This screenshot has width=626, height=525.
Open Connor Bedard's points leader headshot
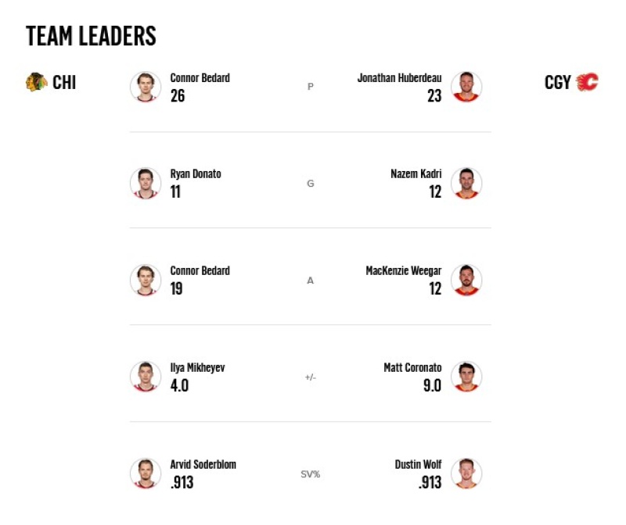point(146,87)
